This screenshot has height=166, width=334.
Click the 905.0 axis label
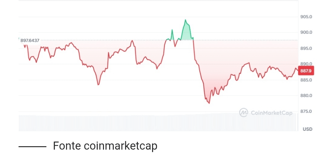pos(306,17)
